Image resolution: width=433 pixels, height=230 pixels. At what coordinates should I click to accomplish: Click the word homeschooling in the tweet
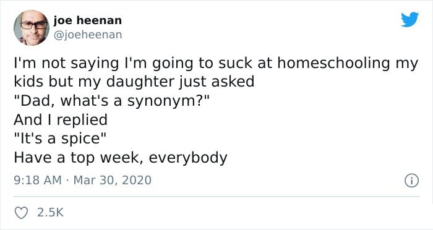click(x=333, y=63)
